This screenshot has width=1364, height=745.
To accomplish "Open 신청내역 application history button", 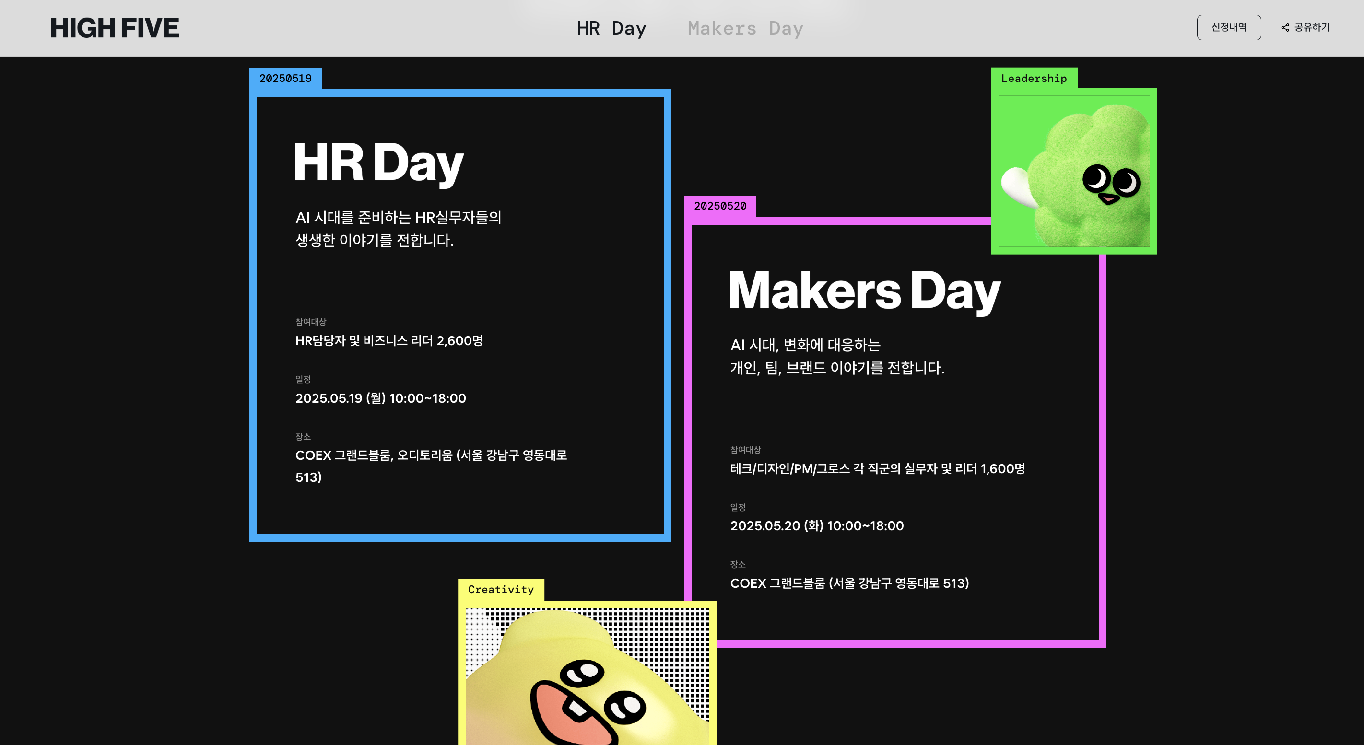I will [1228, 27].
